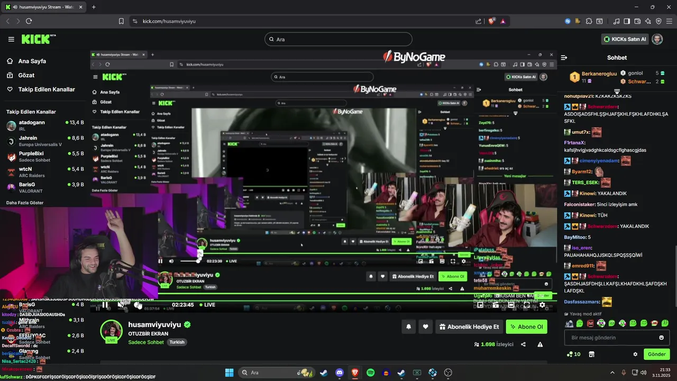
Task: Unmute the stream volume
Action: coord(121,305)
